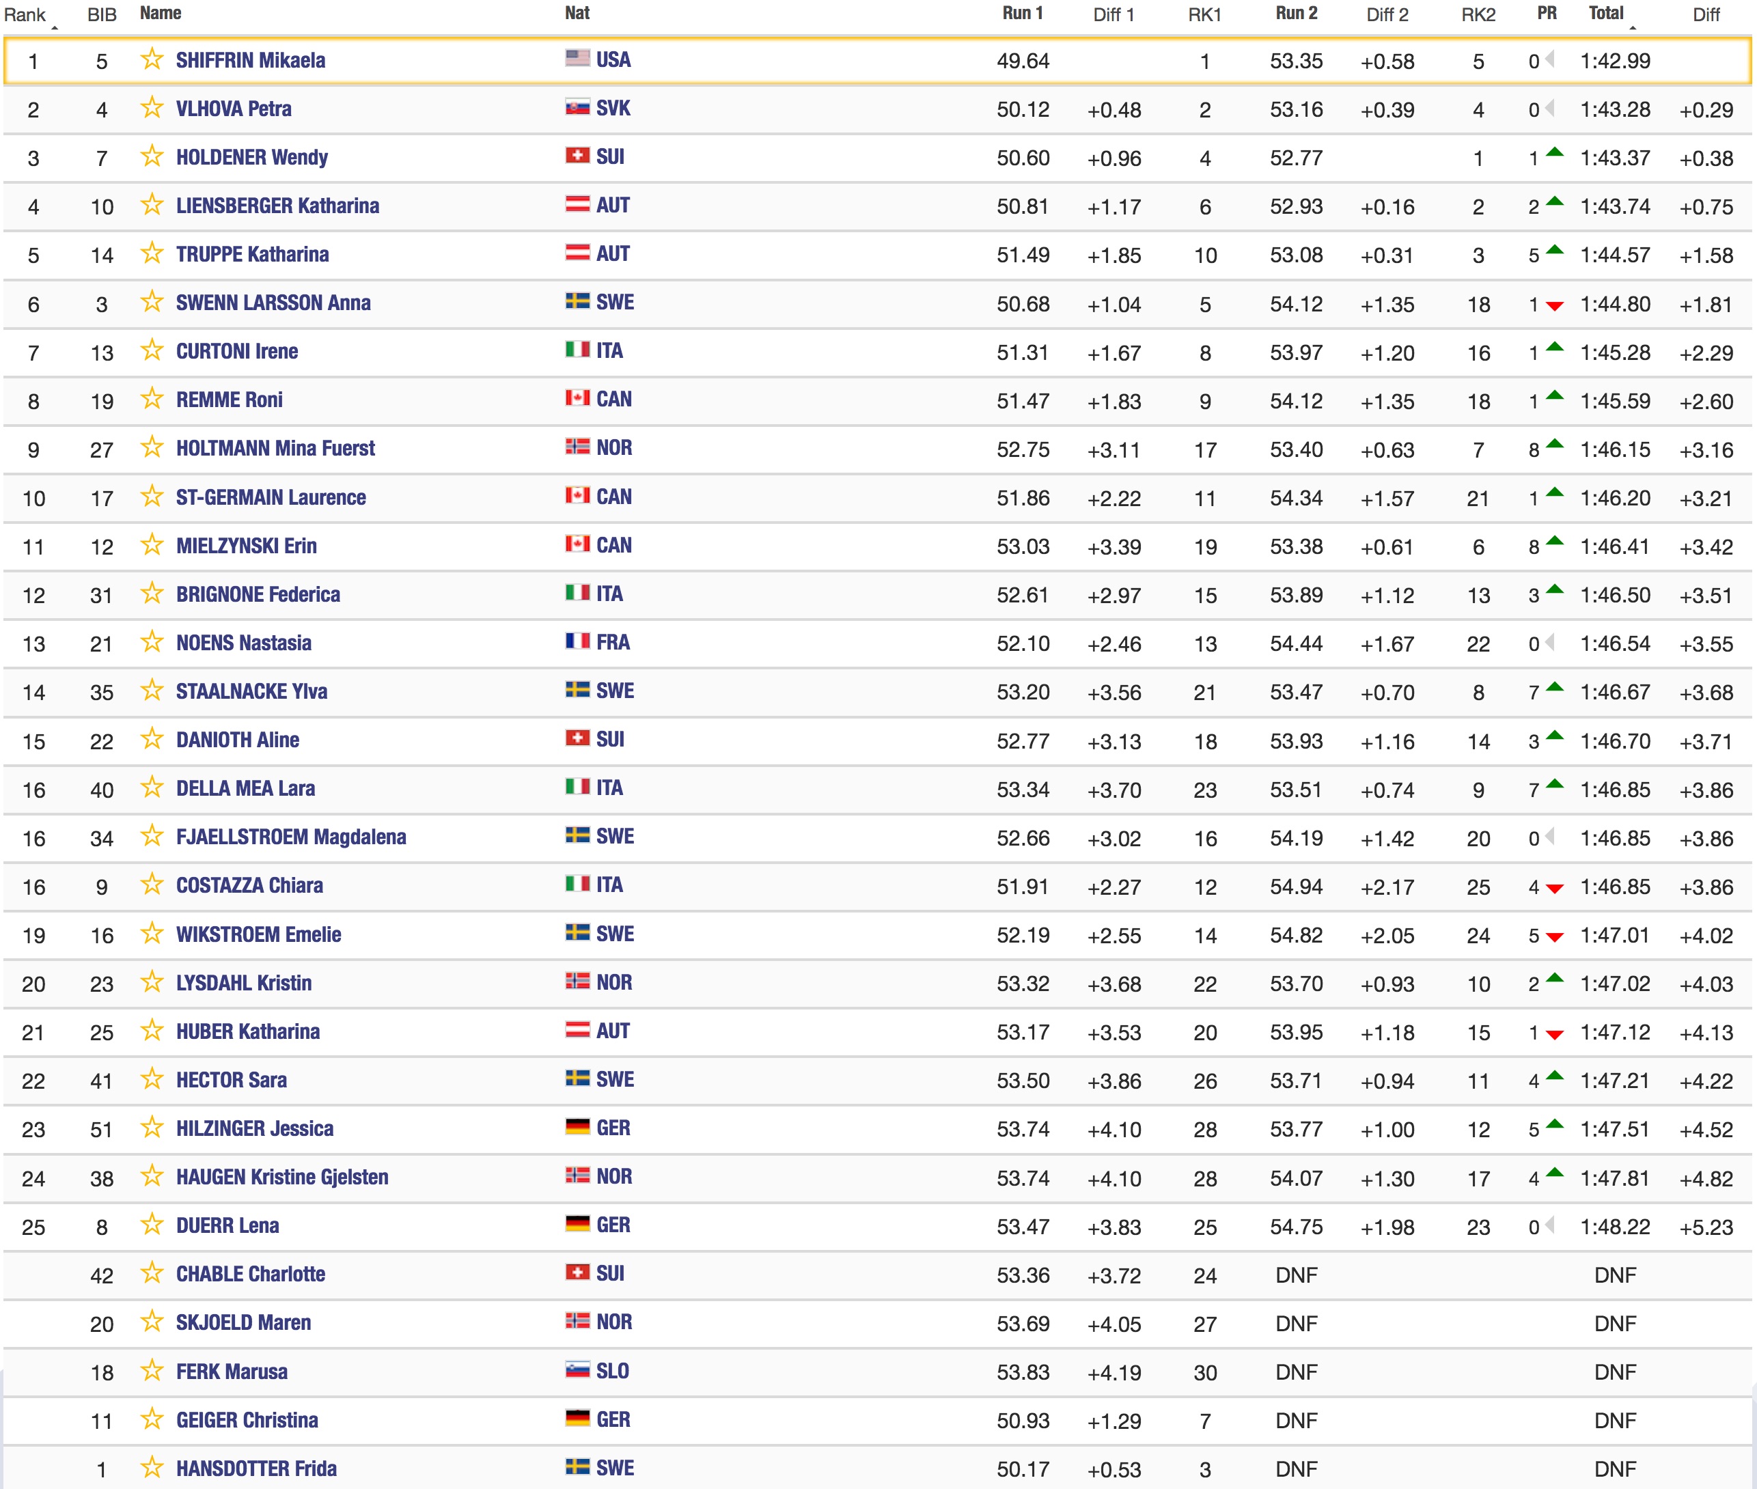Open SKJOELD Maren's profile
This screenshot has height=1489, width=1757.
click(243, 1323)
